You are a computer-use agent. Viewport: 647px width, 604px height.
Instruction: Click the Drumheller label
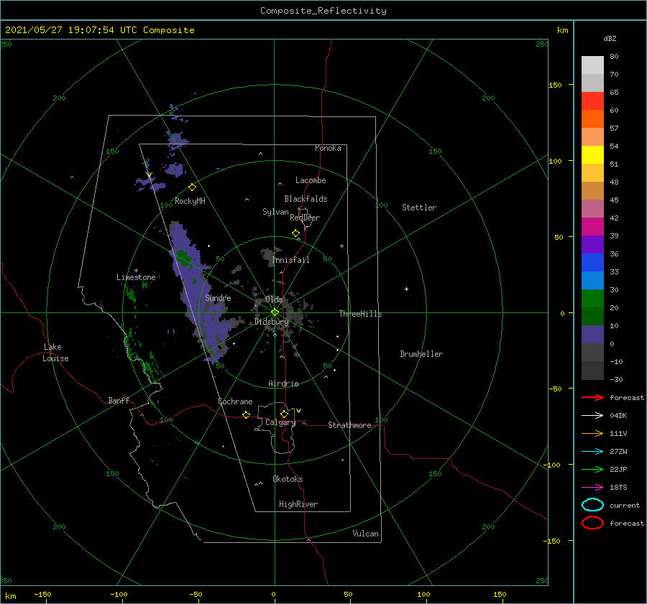click(x=421, y=354)
